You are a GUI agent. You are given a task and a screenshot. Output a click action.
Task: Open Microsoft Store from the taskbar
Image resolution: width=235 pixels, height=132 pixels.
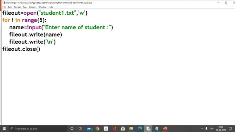point(123,129)
